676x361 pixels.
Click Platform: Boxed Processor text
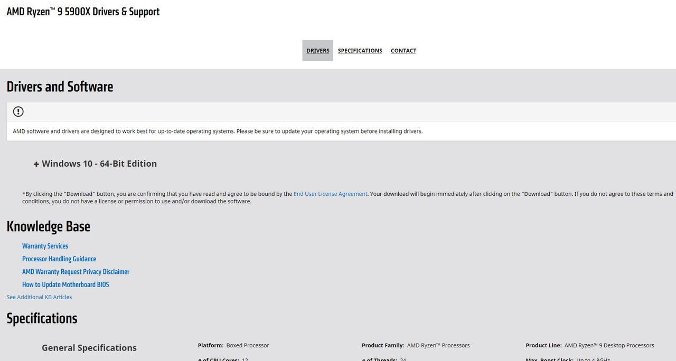click(x=233, y=345)
